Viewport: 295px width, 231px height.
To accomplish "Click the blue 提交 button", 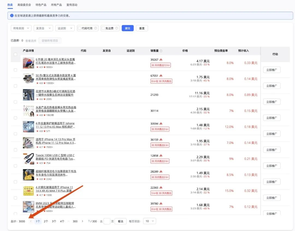I will (x=128, y=28).
